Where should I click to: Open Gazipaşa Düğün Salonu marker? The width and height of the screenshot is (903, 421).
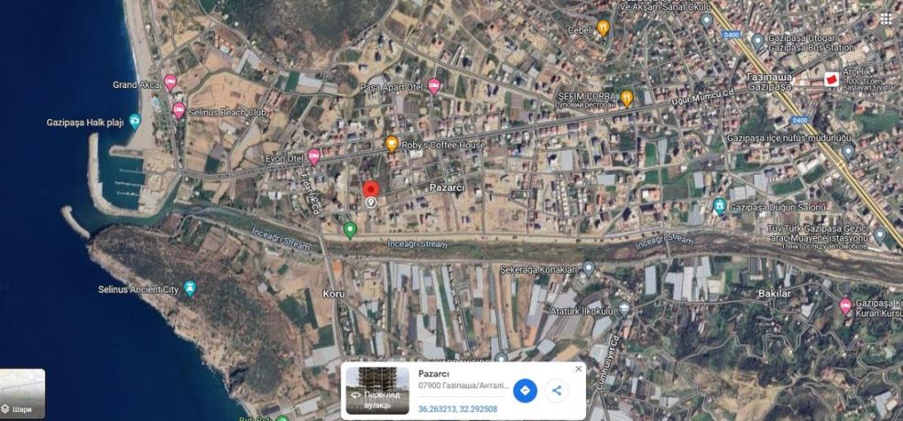(719, 206)
